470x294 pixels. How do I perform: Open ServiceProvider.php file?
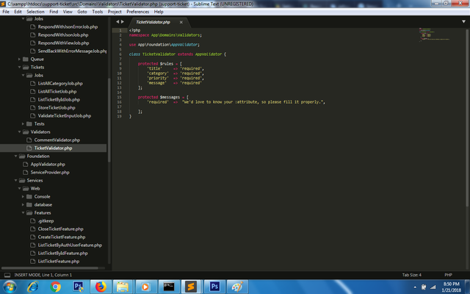pyautogui.click(x=50, y=173)
